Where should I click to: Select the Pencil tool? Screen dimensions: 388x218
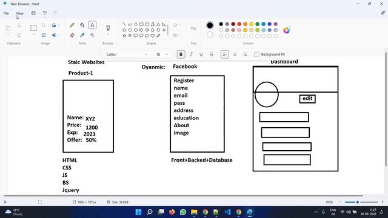72,25
